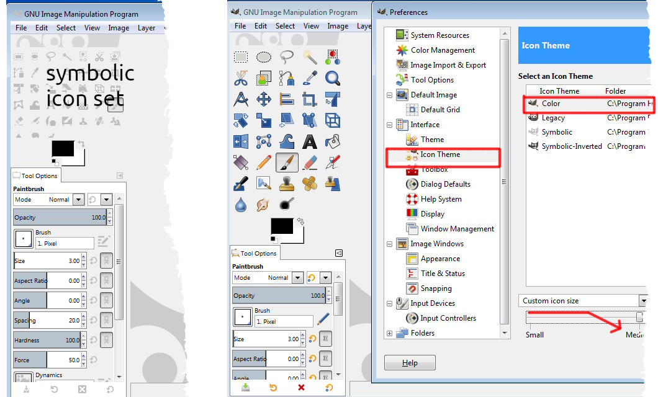Open File menu in symbolic-icon GIMP window

21,28
